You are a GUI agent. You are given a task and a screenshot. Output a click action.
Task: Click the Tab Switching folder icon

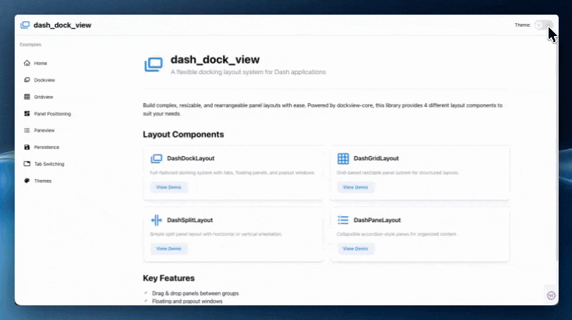tap(27, 164)
